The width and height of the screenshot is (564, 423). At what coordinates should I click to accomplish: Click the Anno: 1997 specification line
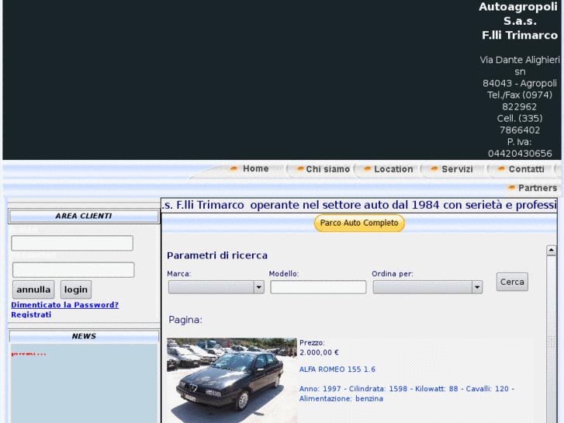point(407,389)
